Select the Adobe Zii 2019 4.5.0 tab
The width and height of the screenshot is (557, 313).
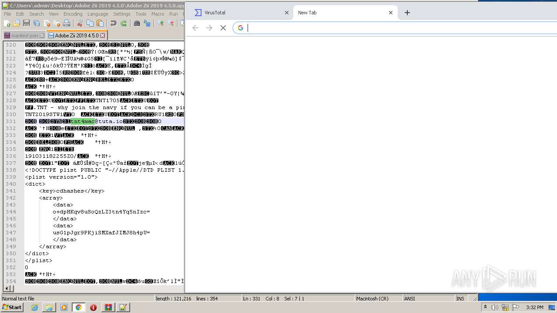(x=76, y=35)
